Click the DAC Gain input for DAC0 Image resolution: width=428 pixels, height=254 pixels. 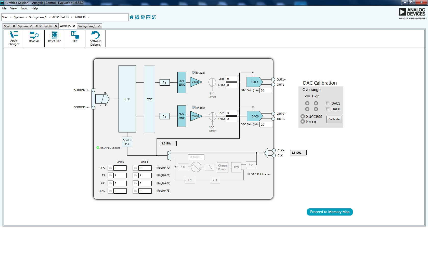(x=266, y=124)
